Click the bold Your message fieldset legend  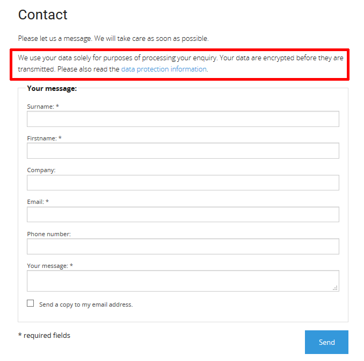(52, 88)
